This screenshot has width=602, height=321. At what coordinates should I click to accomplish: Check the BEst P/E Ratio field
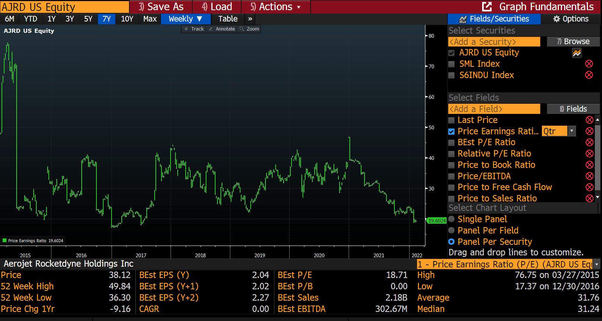[x=451, y=143]
